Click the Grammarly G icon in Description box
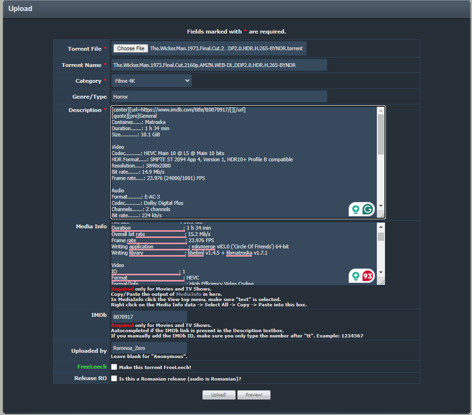The width and height of the screenshot is (472, 415). [x=367, y=209]
